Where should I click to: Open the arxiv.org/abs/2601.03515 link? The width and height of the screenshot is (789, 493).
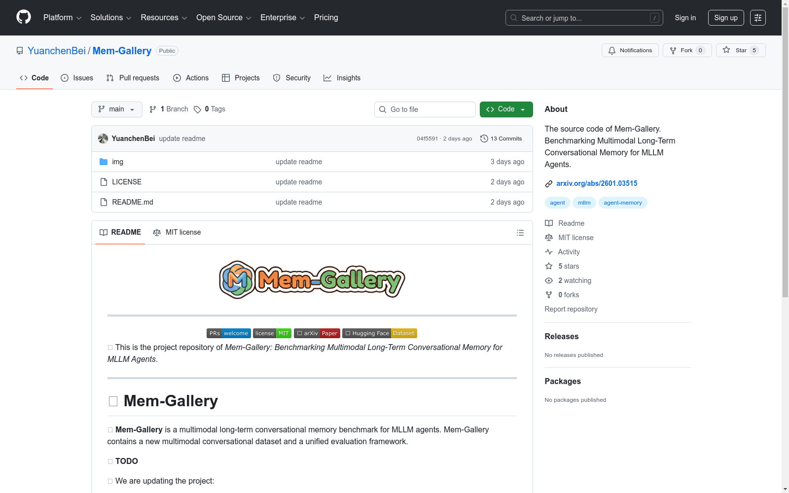coord(597,183)
